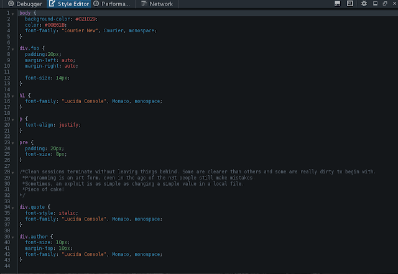The image size is (398, 274).
Task: Click the pre selector text
Action: (x=24, y=142)
